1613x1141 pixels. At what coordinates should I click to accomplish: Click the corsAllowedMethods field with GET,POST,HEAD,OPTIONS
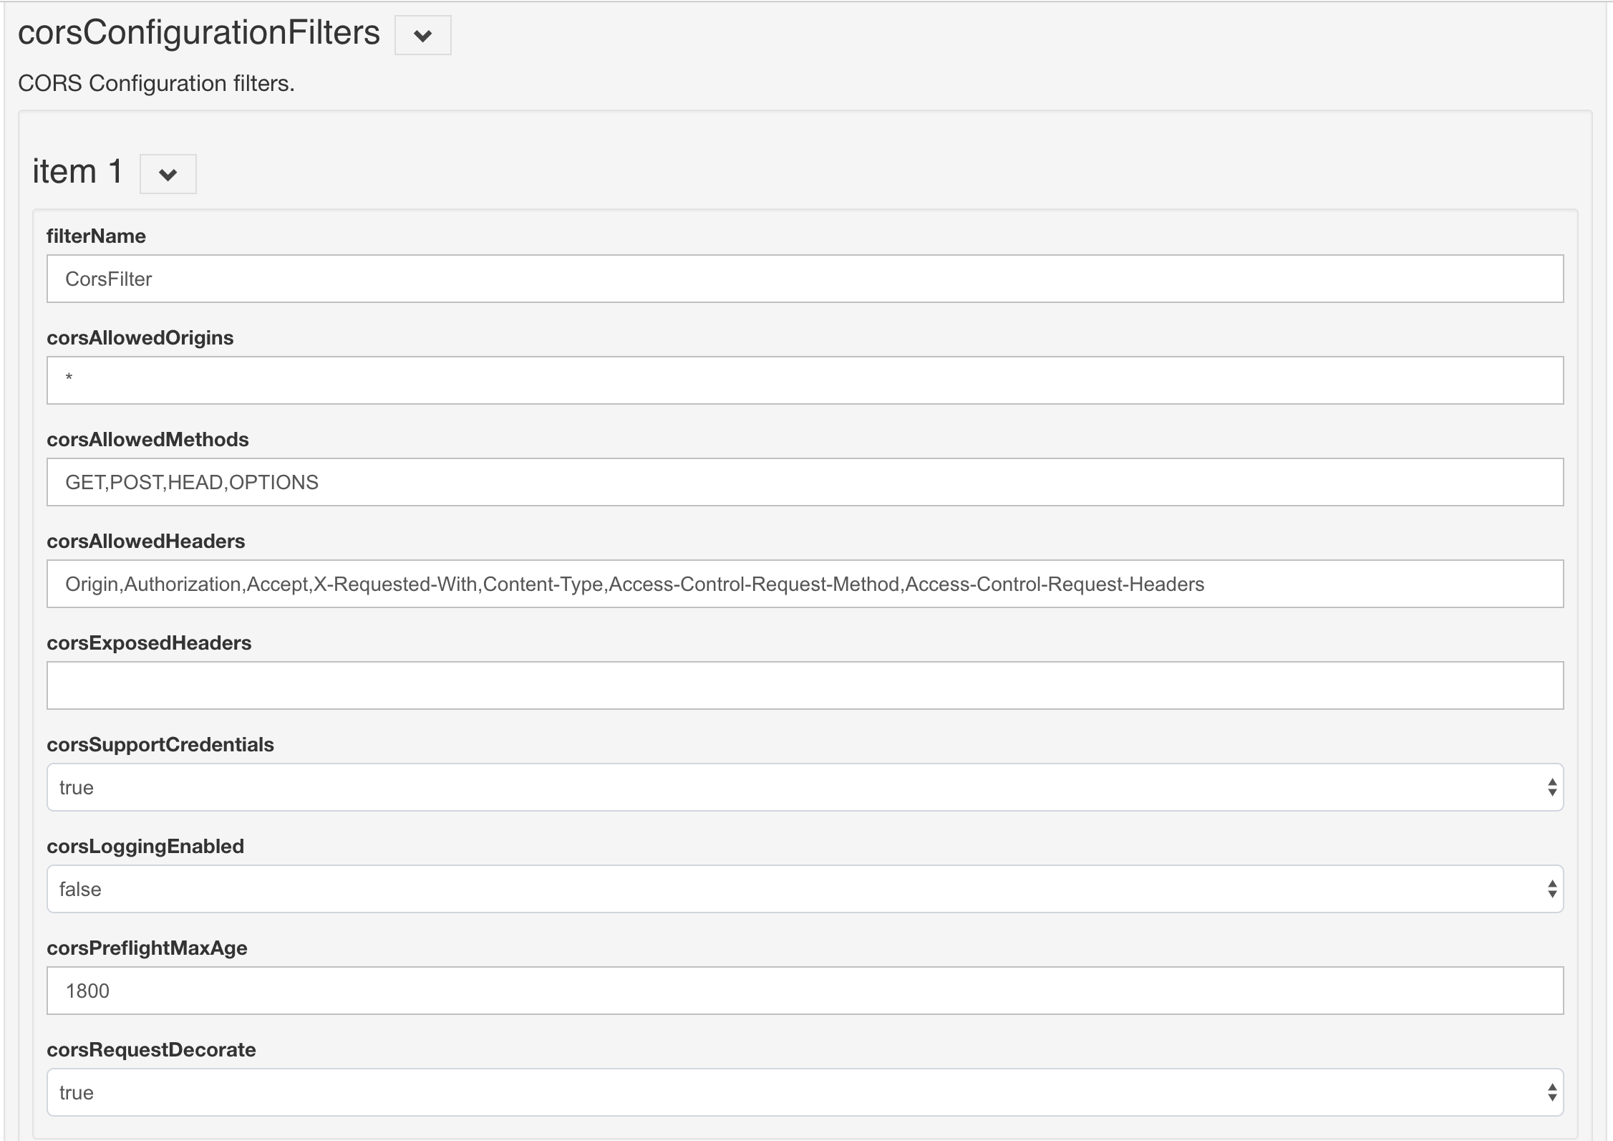click(805, 482)
